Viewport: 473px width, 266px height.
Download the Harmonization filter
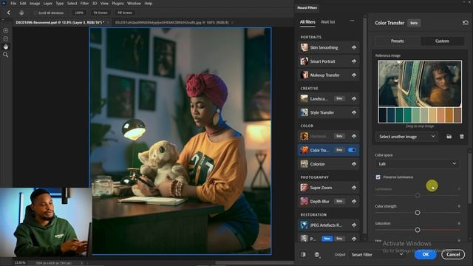click(354, 136)
